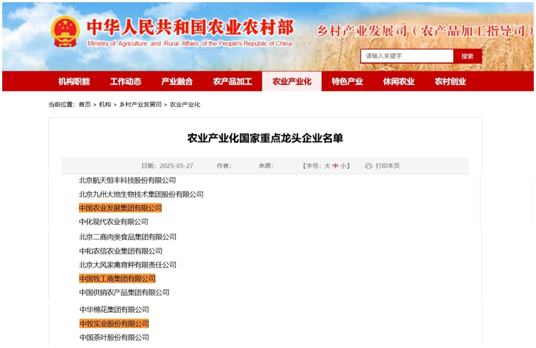Click the 请输入关键字 search input field
This screenshot has height=348, width=536.
pos(406,56)
